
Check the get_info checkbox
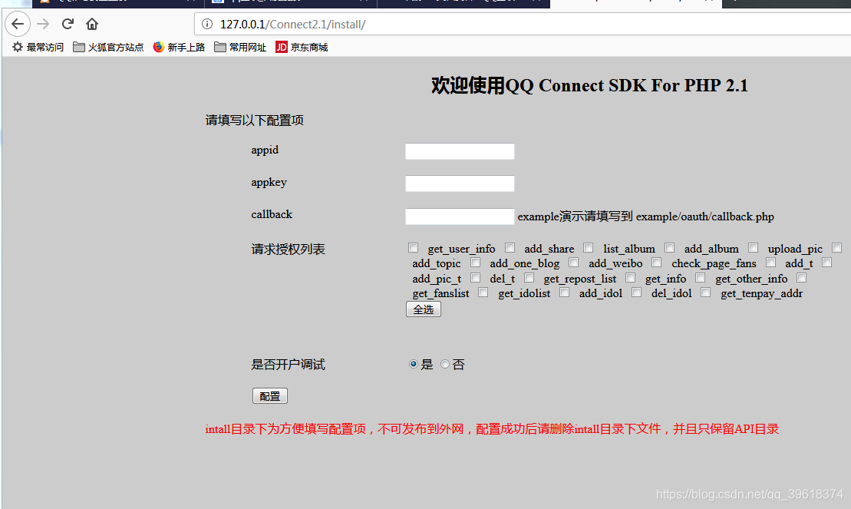coord(630,278)
